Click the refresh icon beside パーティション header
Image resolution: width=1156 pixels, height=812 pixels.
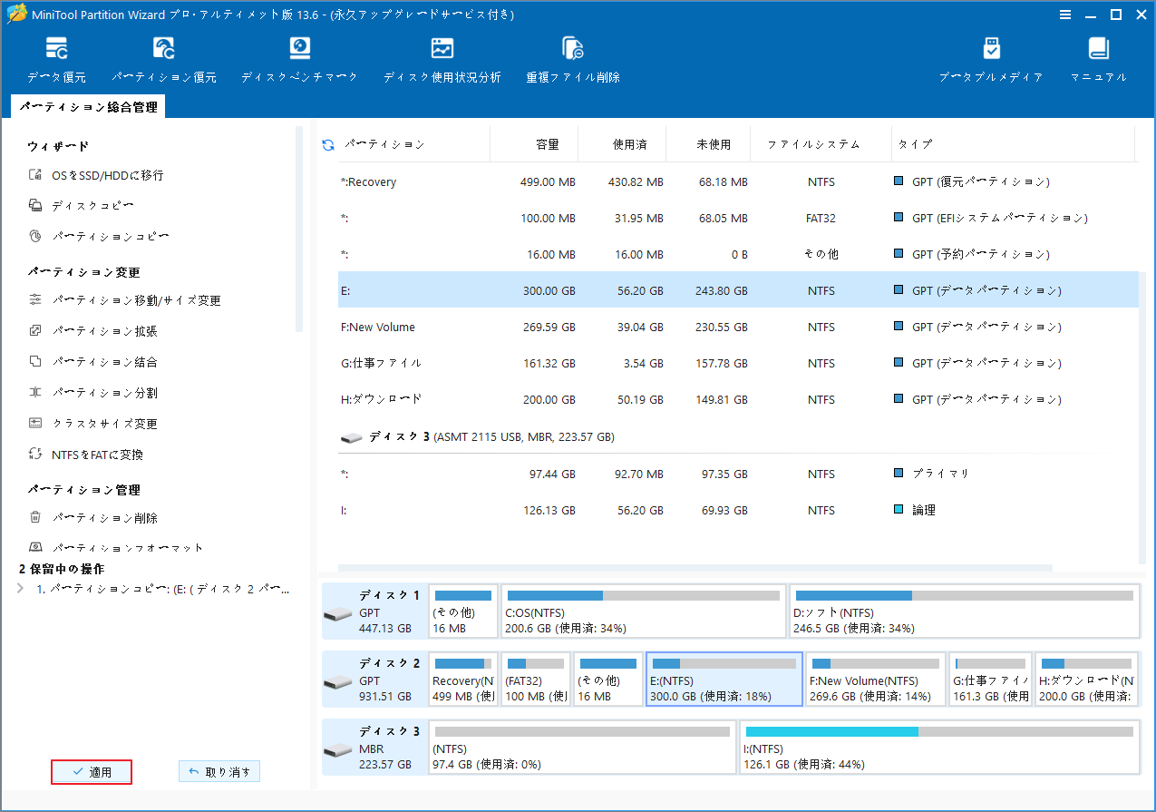tap(328, 144)
